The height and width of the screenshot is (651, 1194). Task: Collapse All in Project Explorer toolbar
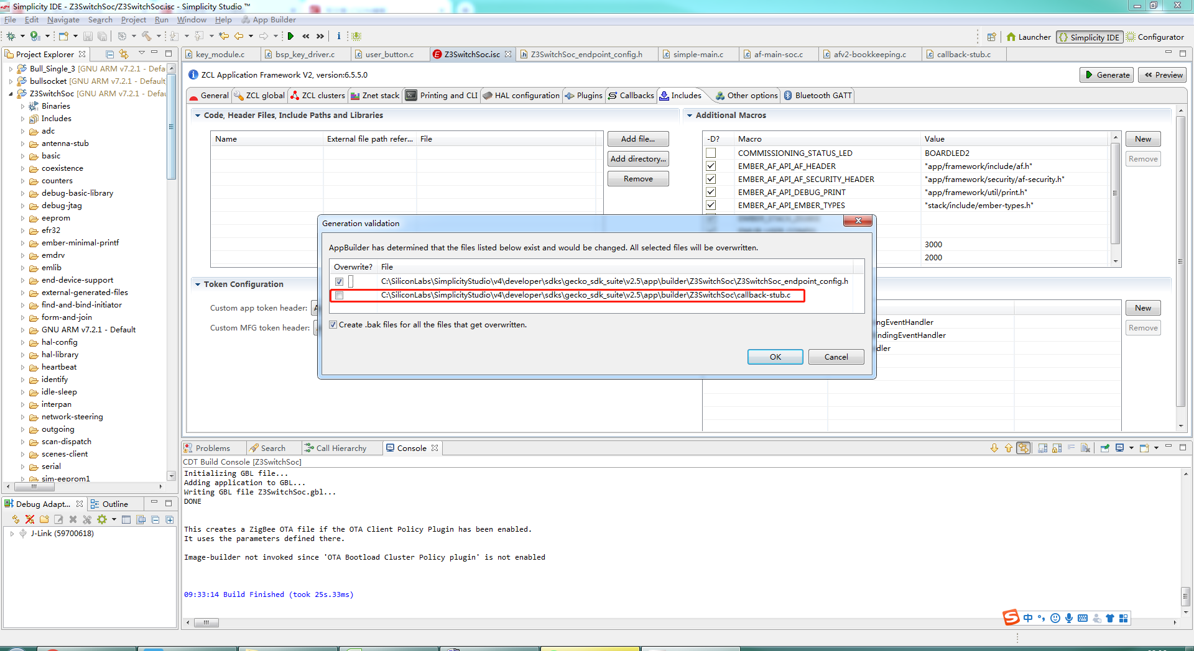[x=110, y=54]
